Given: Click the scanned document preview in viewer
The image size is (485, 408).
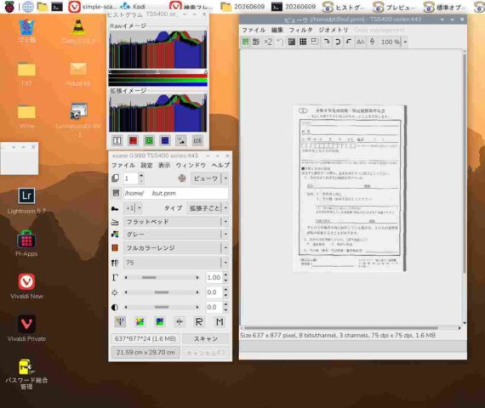Looking at the screenshot, I should point(350,188).
